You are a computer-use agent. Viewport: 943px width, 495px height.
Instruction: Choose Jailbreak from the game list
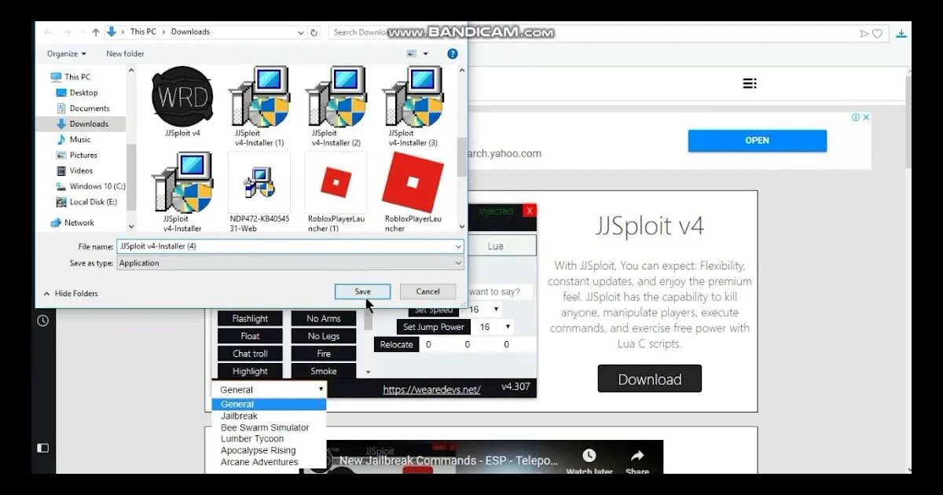239,416
